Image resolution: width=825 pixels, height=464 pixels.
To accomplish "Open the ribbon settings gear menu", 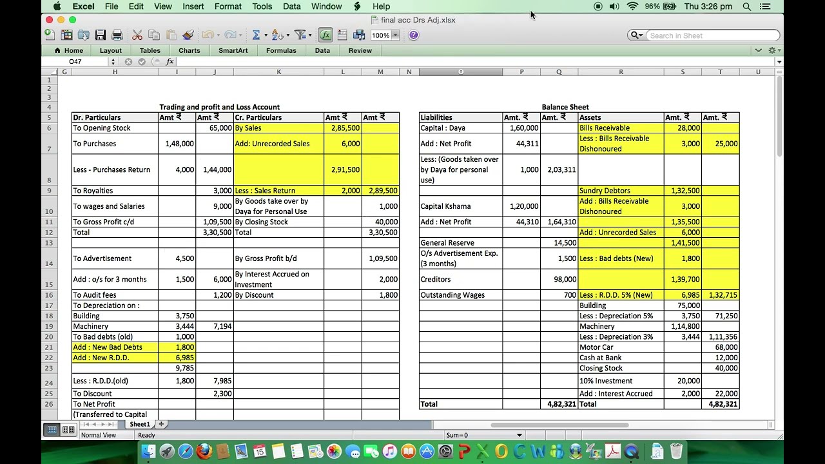I will tap(773, 50).
